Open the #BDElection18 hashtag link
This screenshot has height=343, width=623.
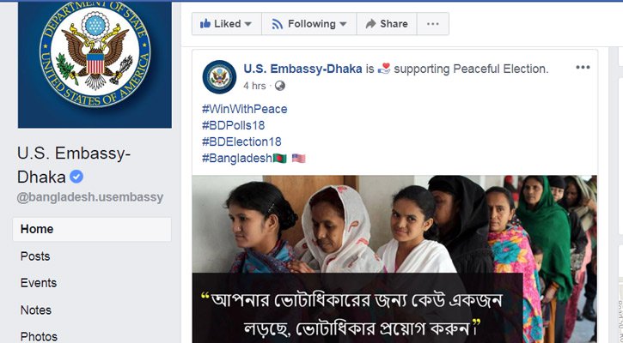tap(241, 141)
